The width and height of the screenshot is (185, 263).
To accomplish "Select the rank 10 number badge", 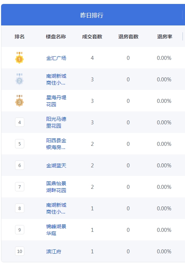I will (x=20, y=251).
